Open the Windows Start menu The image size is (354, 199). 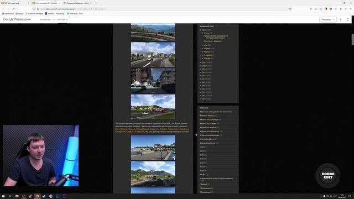coord(3,196)
